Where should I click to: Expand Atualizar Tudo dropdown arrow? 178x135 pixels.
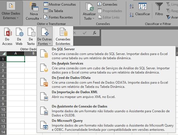(x=93, y=18)
